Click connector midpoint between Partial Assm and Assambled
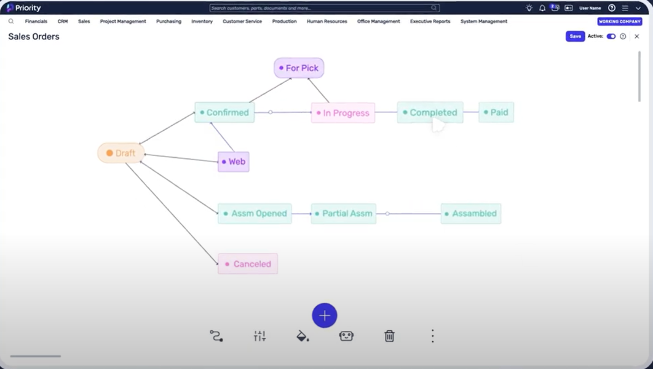 click(x=387, y=214)
